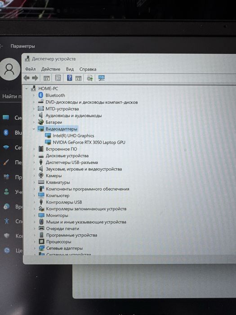Click the printer icon beside Очереди печати
The image size is (236, 315).
point(41,229)
